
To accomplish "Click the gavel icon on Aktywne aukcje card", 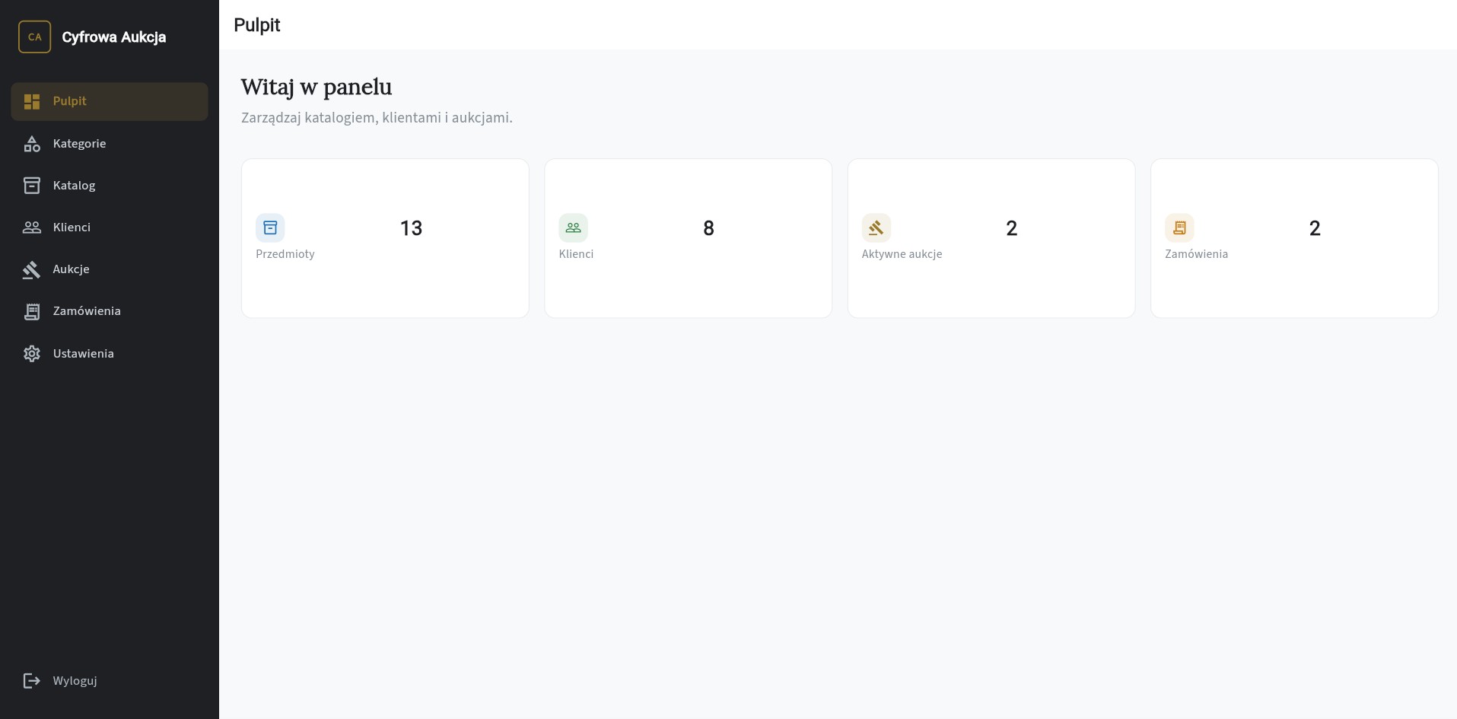I will [x=876, y=227].
